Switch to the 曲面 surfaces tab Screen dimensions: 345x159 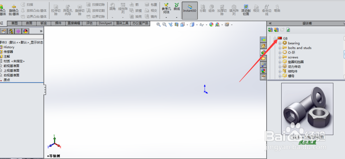(x=29, y=24)
